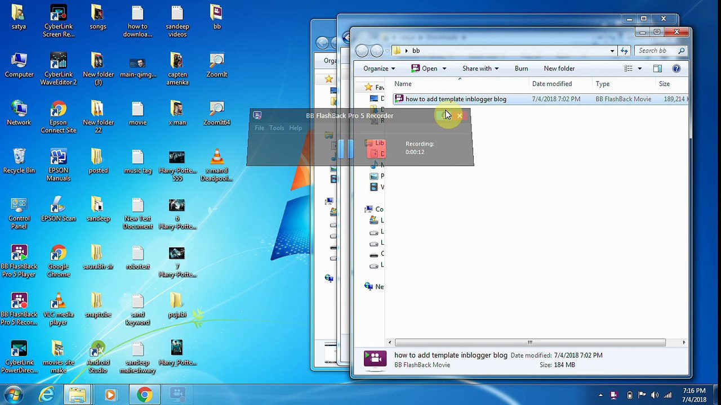
Task: Sort by the Date modified column header
Action: point(552,84)
